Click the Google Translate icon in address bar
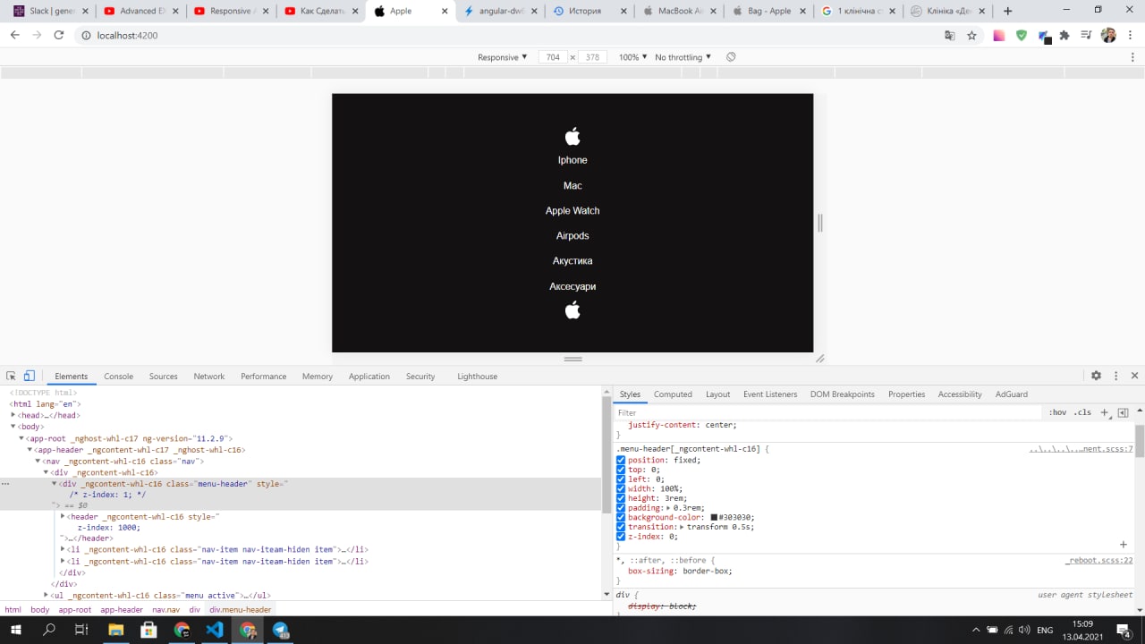1145x644 pixels. pos(950,35)
